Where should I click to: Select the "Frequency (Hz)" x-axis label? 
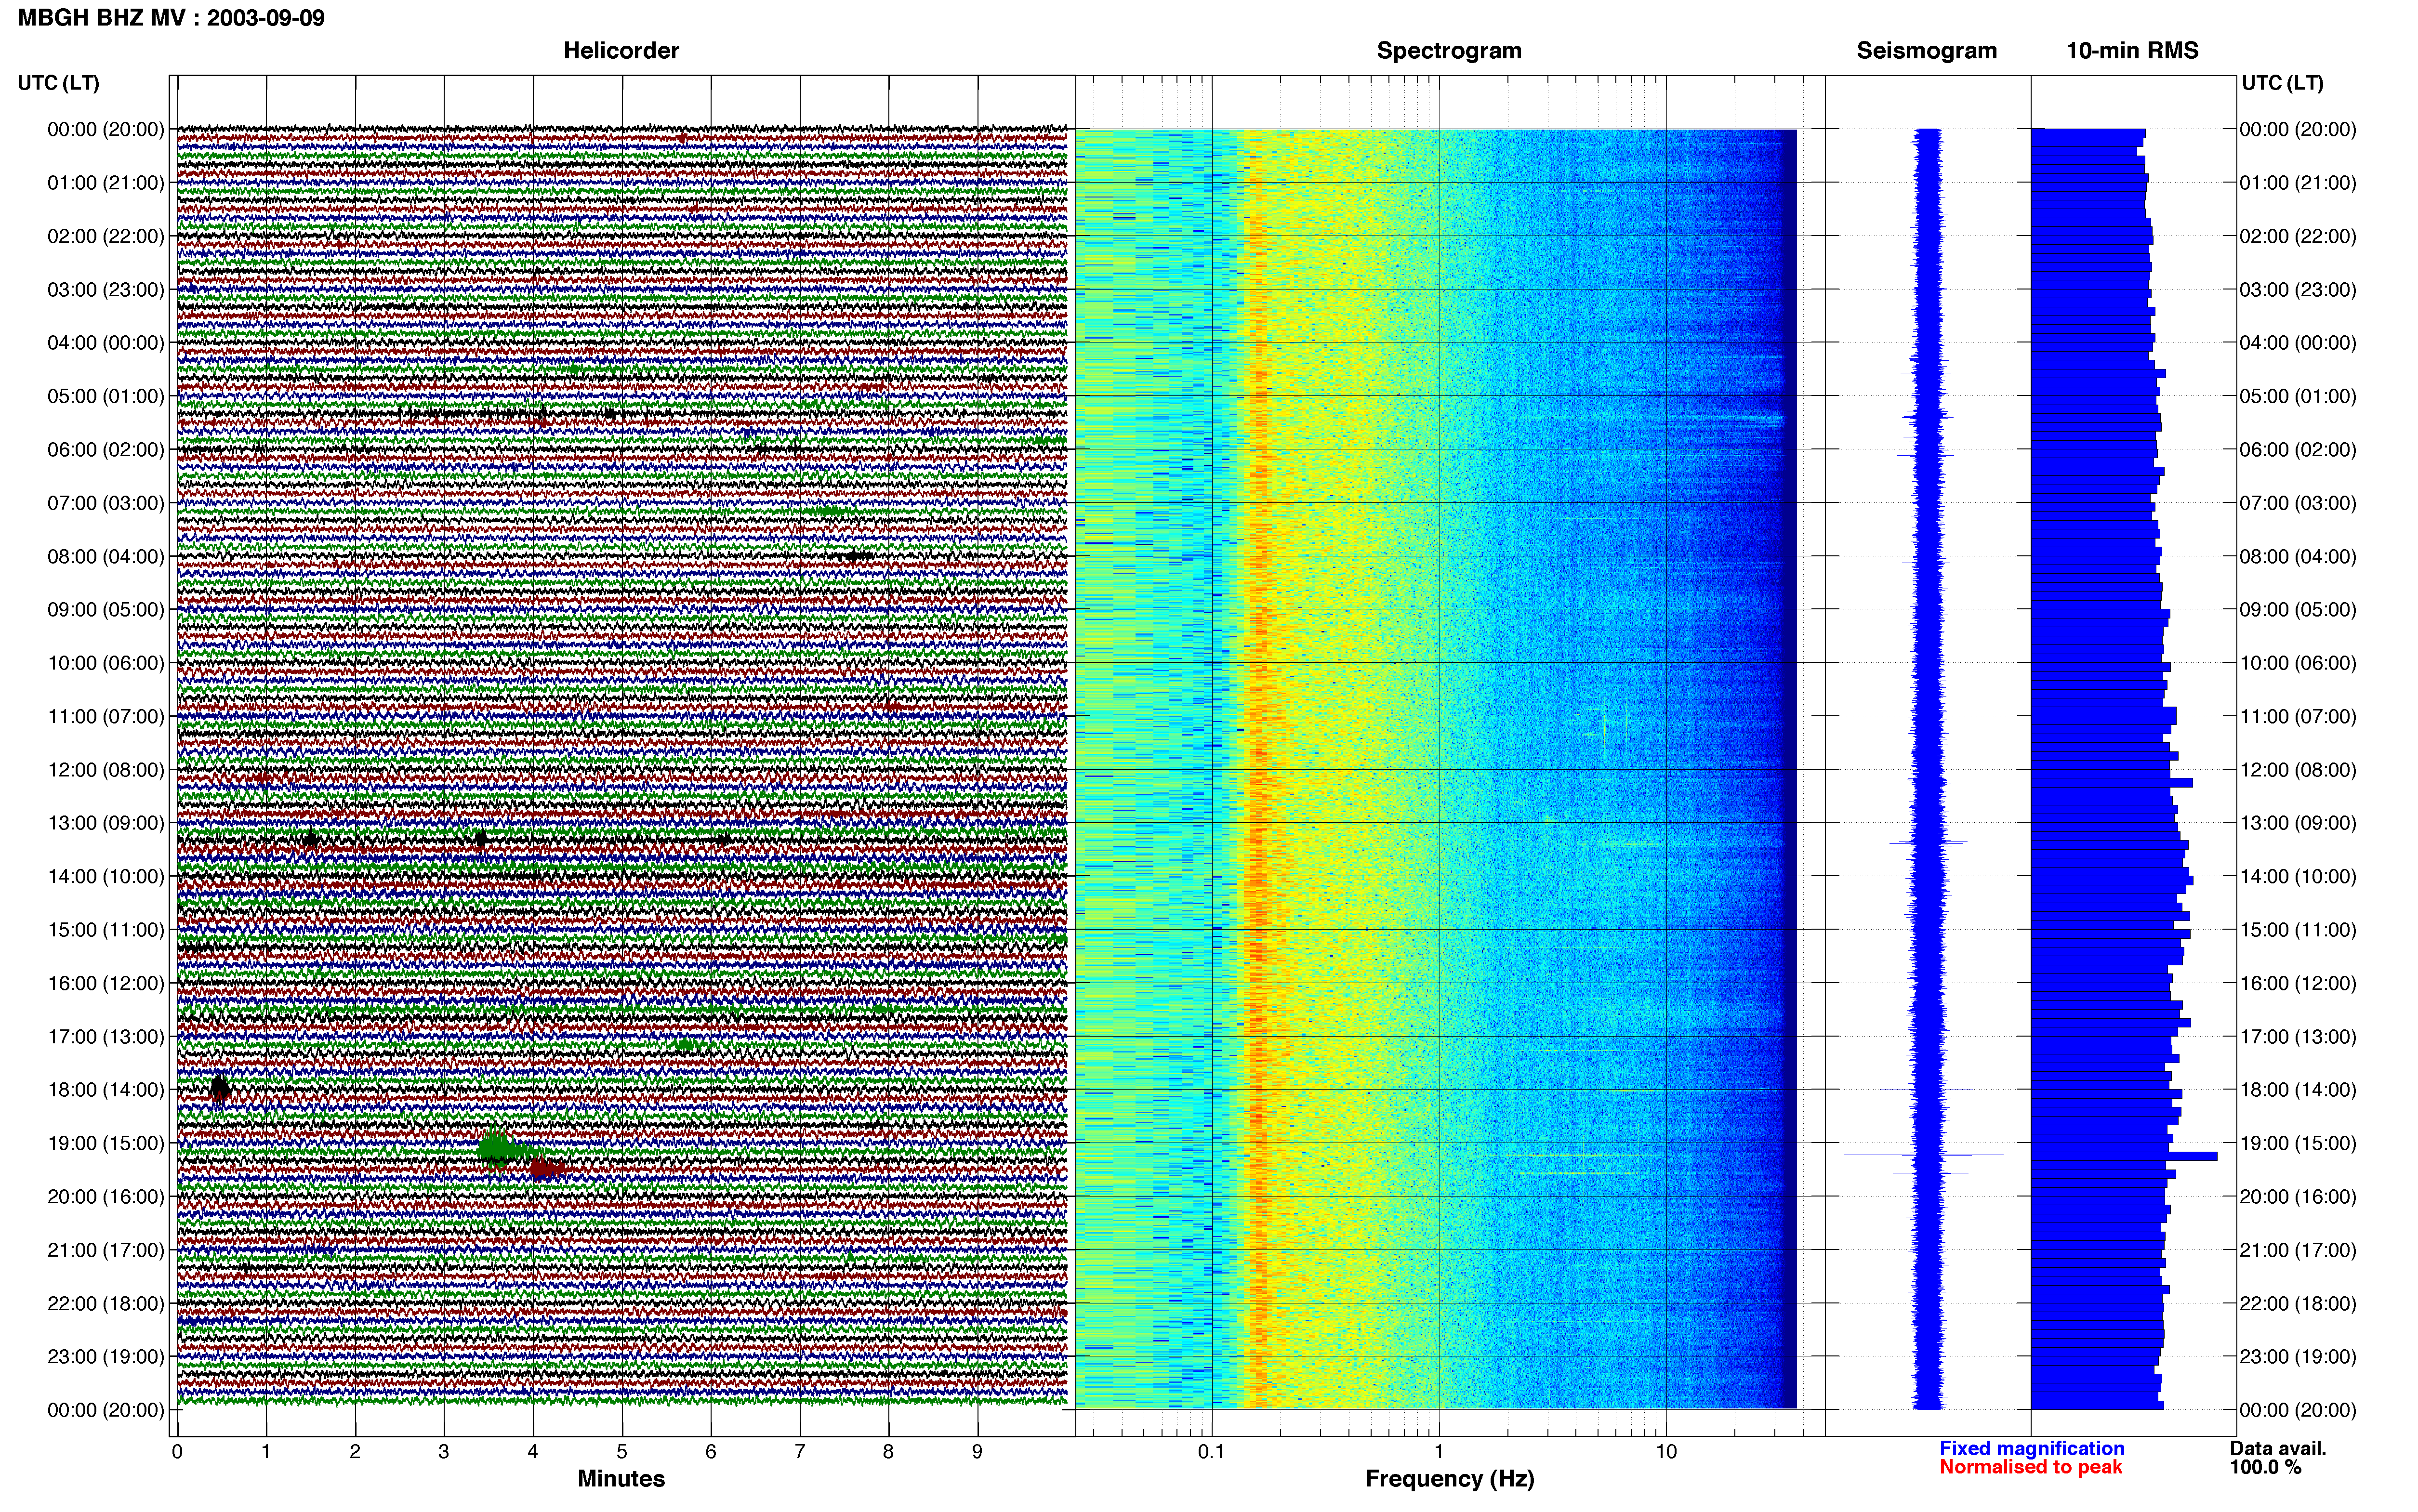[1449, 1478]
